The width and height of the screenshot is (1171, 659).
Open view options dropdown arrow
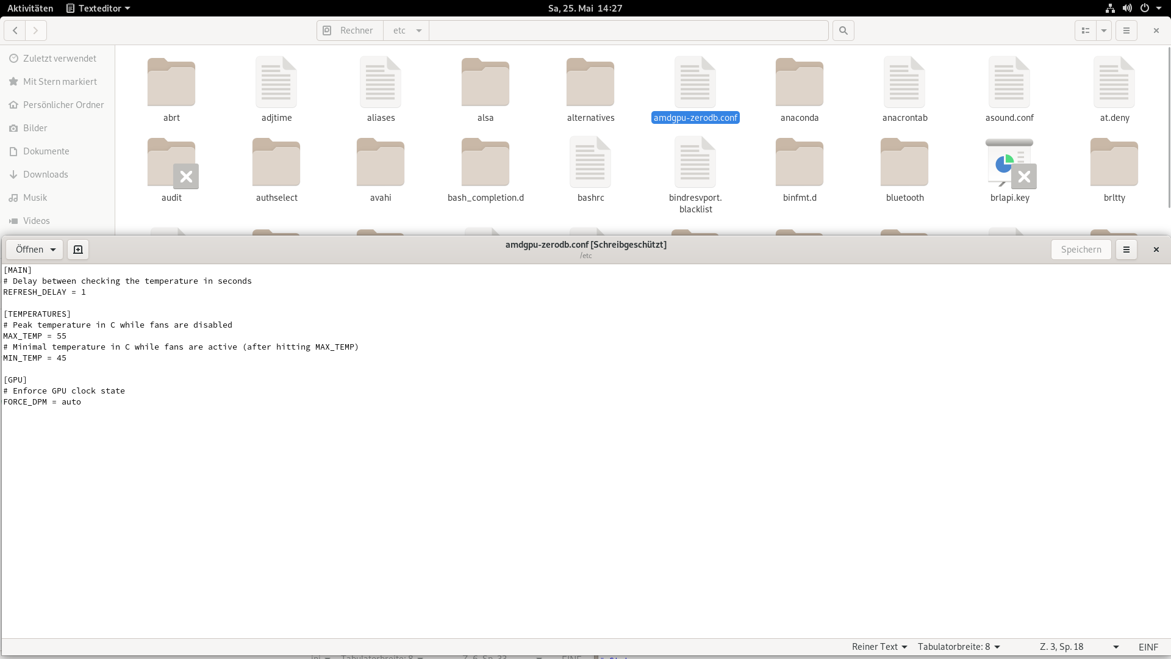(x=1104, y=31)
